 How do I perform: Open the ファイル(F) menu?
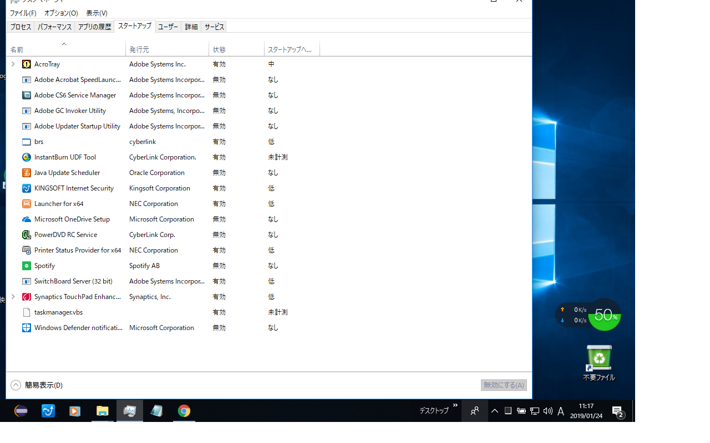[x=23, y=13]
